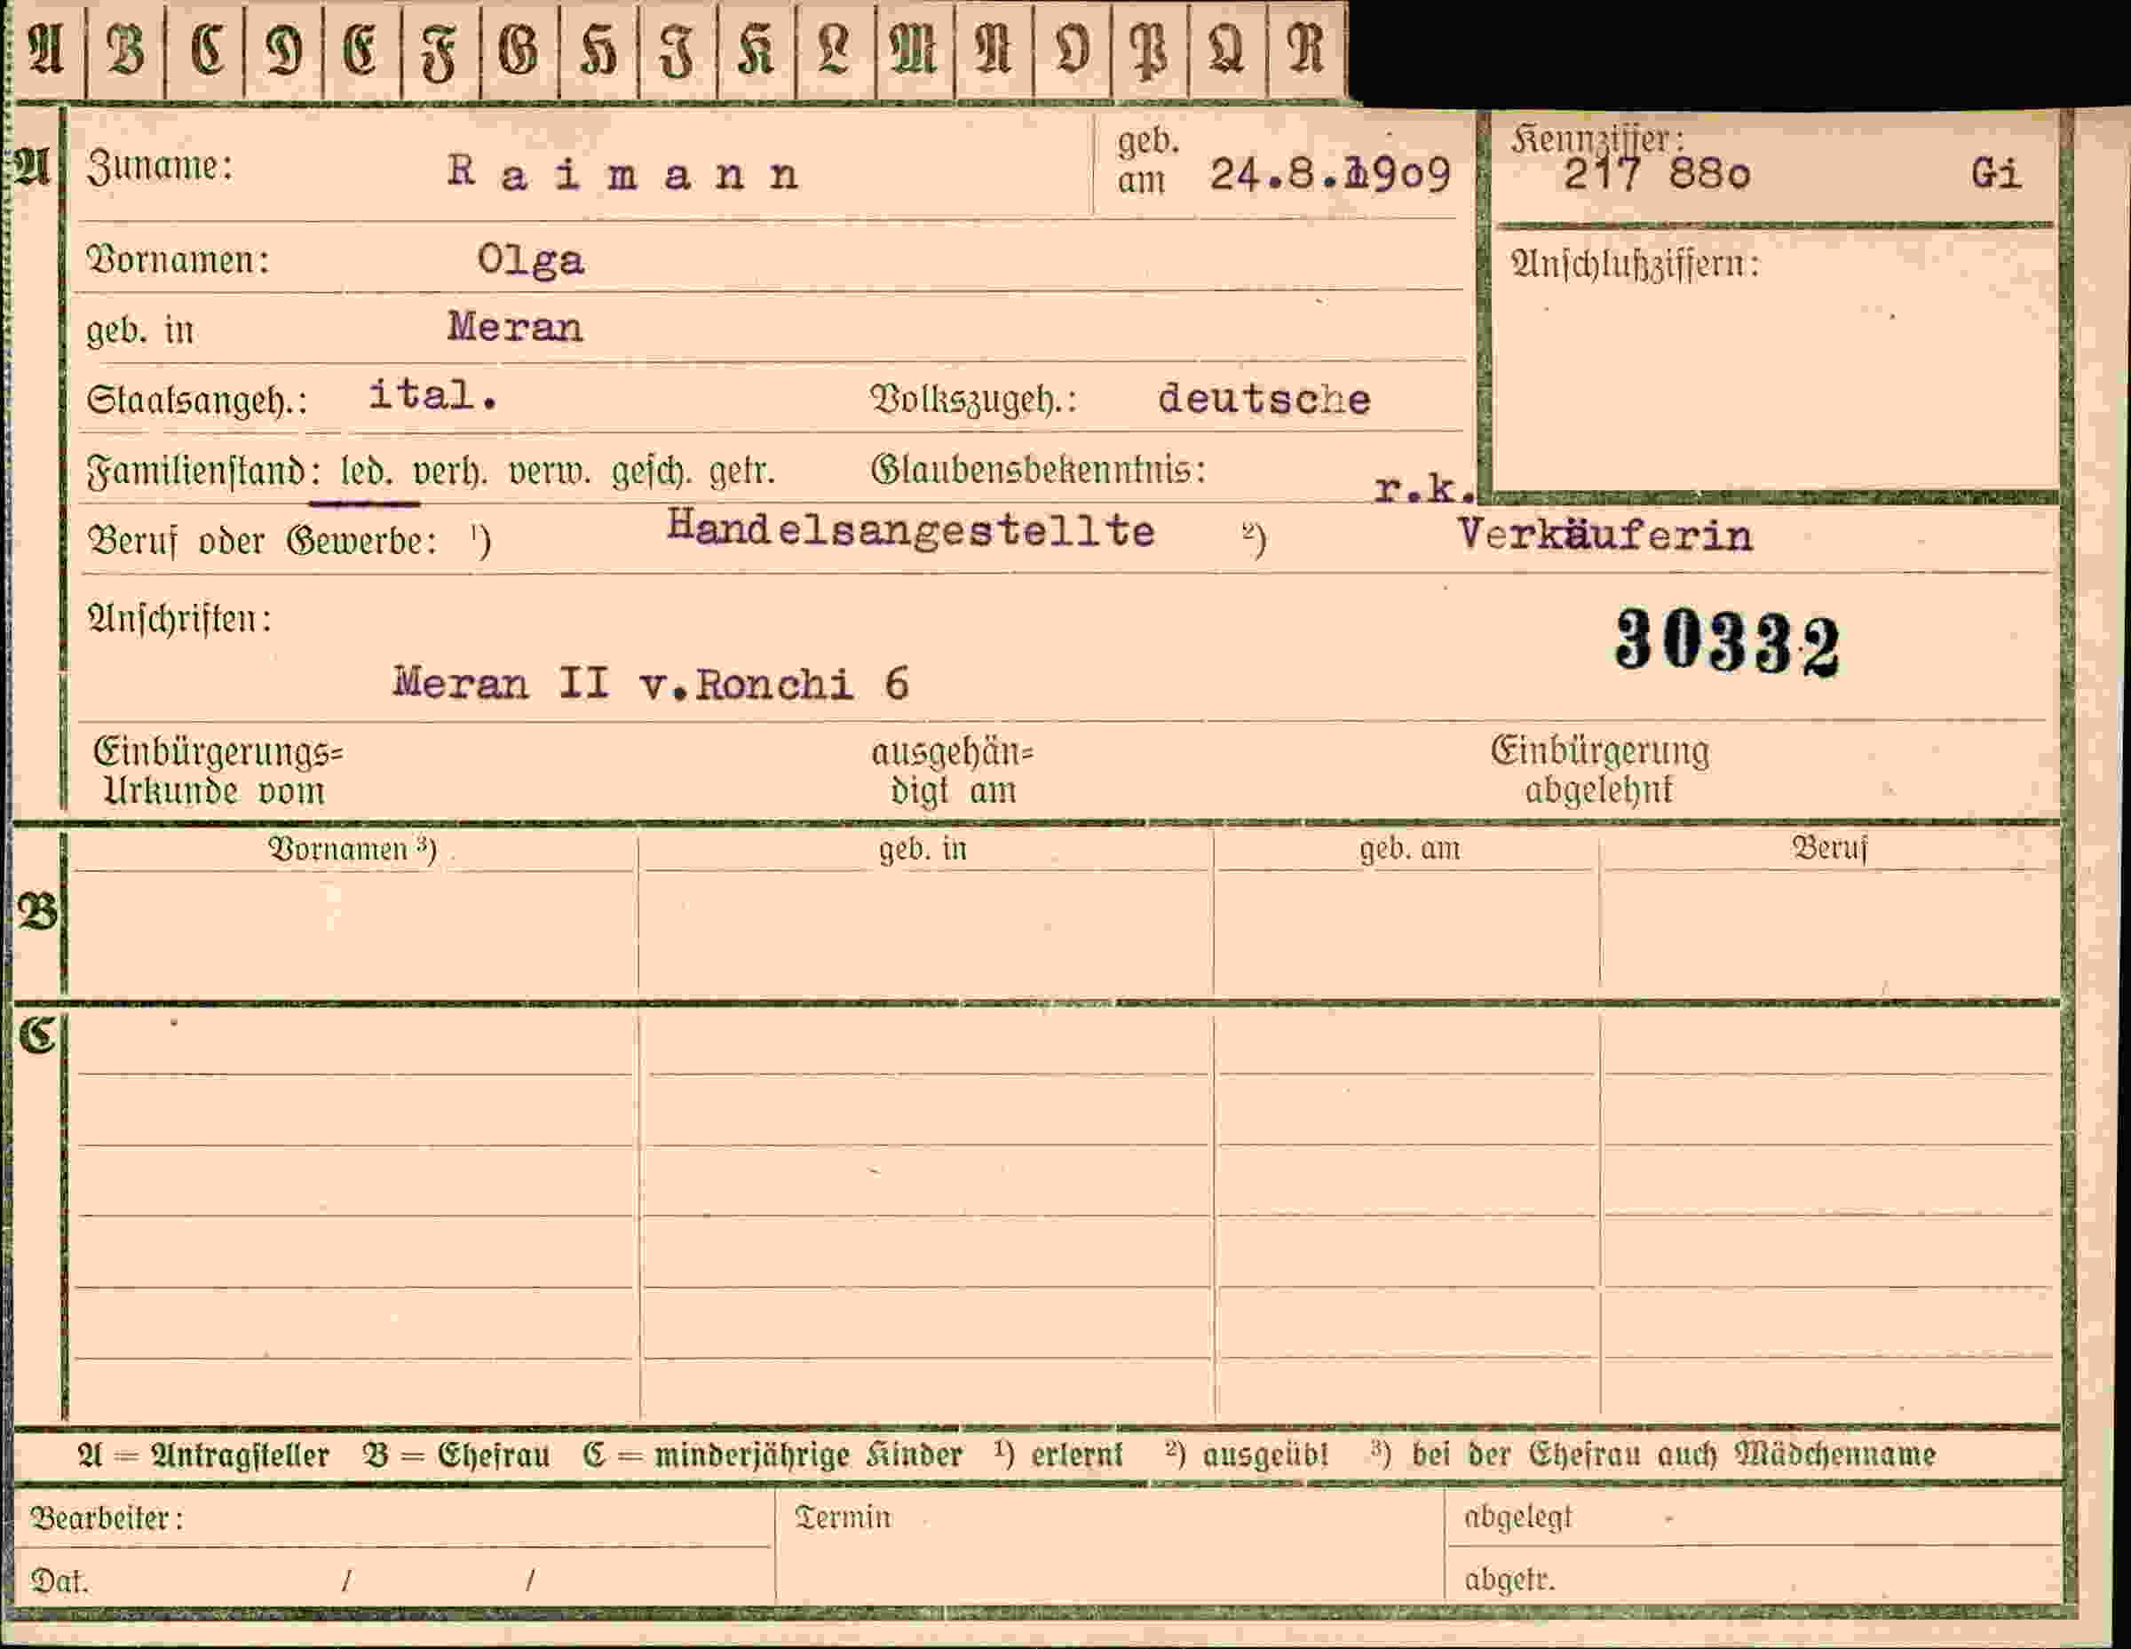Click birthplace 'Meran' beside 'geb. in'
Viewport: 2131px width, 1649px height.
coord(514,328)
